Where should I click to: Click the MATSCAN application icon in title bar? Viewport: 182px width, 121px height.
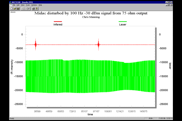coord(10,2)
